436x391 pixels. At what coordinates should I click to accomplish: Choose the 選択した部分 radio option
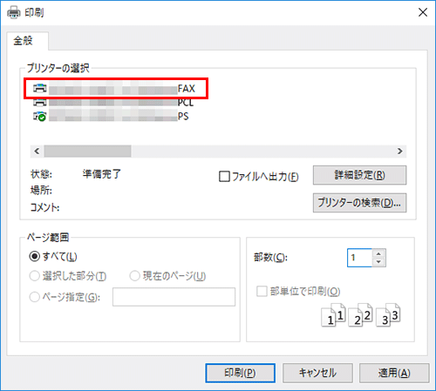[35, 276]
